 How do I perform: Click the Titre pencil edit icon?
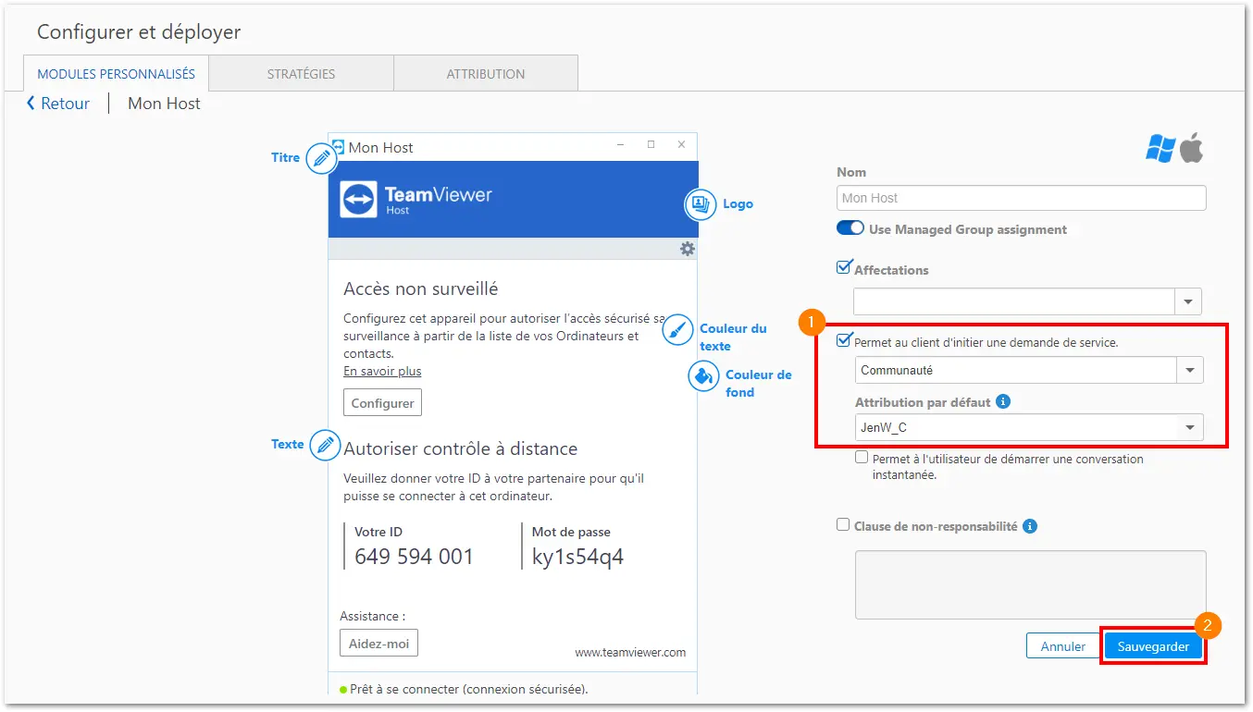[321, 159]
